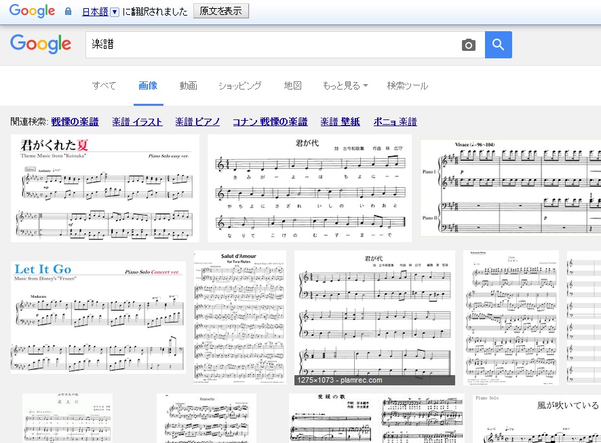Click the lock icon in translate bar
The image size is (601, 443).
pos(68,12)
